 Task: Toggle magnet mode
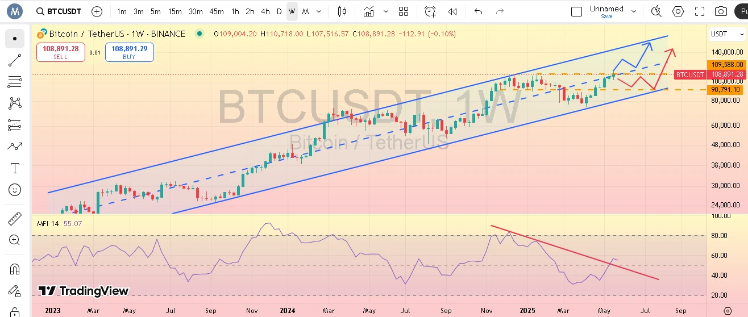[x=15, y=269]
